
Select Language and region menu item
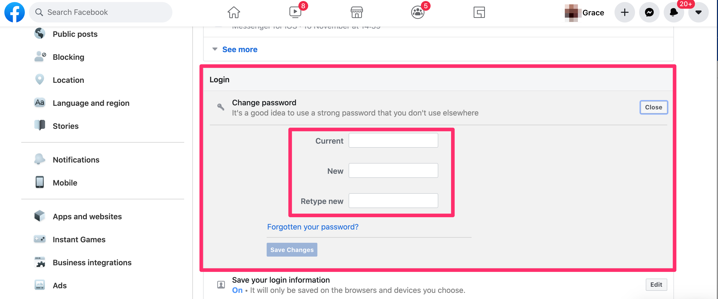point(91,103)
